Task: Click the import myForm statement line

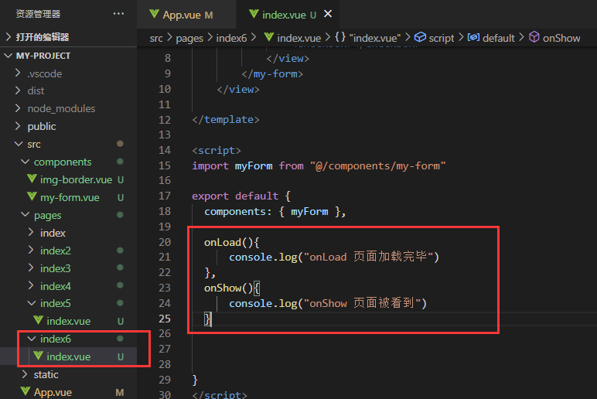Action: tap(319, 166)
